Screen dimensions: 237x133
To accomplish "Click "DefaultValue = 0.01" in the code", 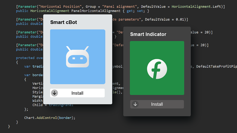I will point(165,19).
